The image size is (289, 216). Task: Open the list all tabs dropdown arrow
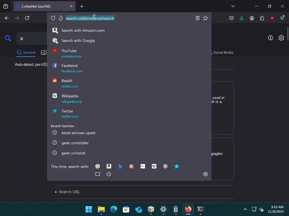(x=233, y=6)
